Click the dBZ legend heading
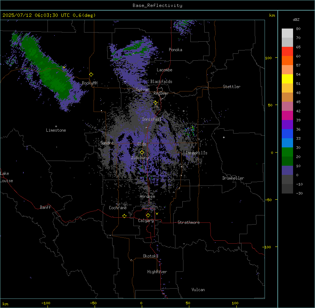Screen dimensions: 315x308 (x=296, y=19)
